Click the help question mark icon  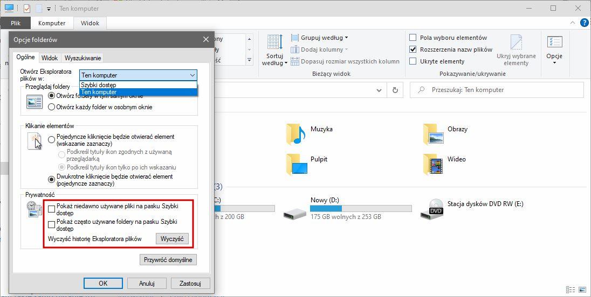point(583,23)
